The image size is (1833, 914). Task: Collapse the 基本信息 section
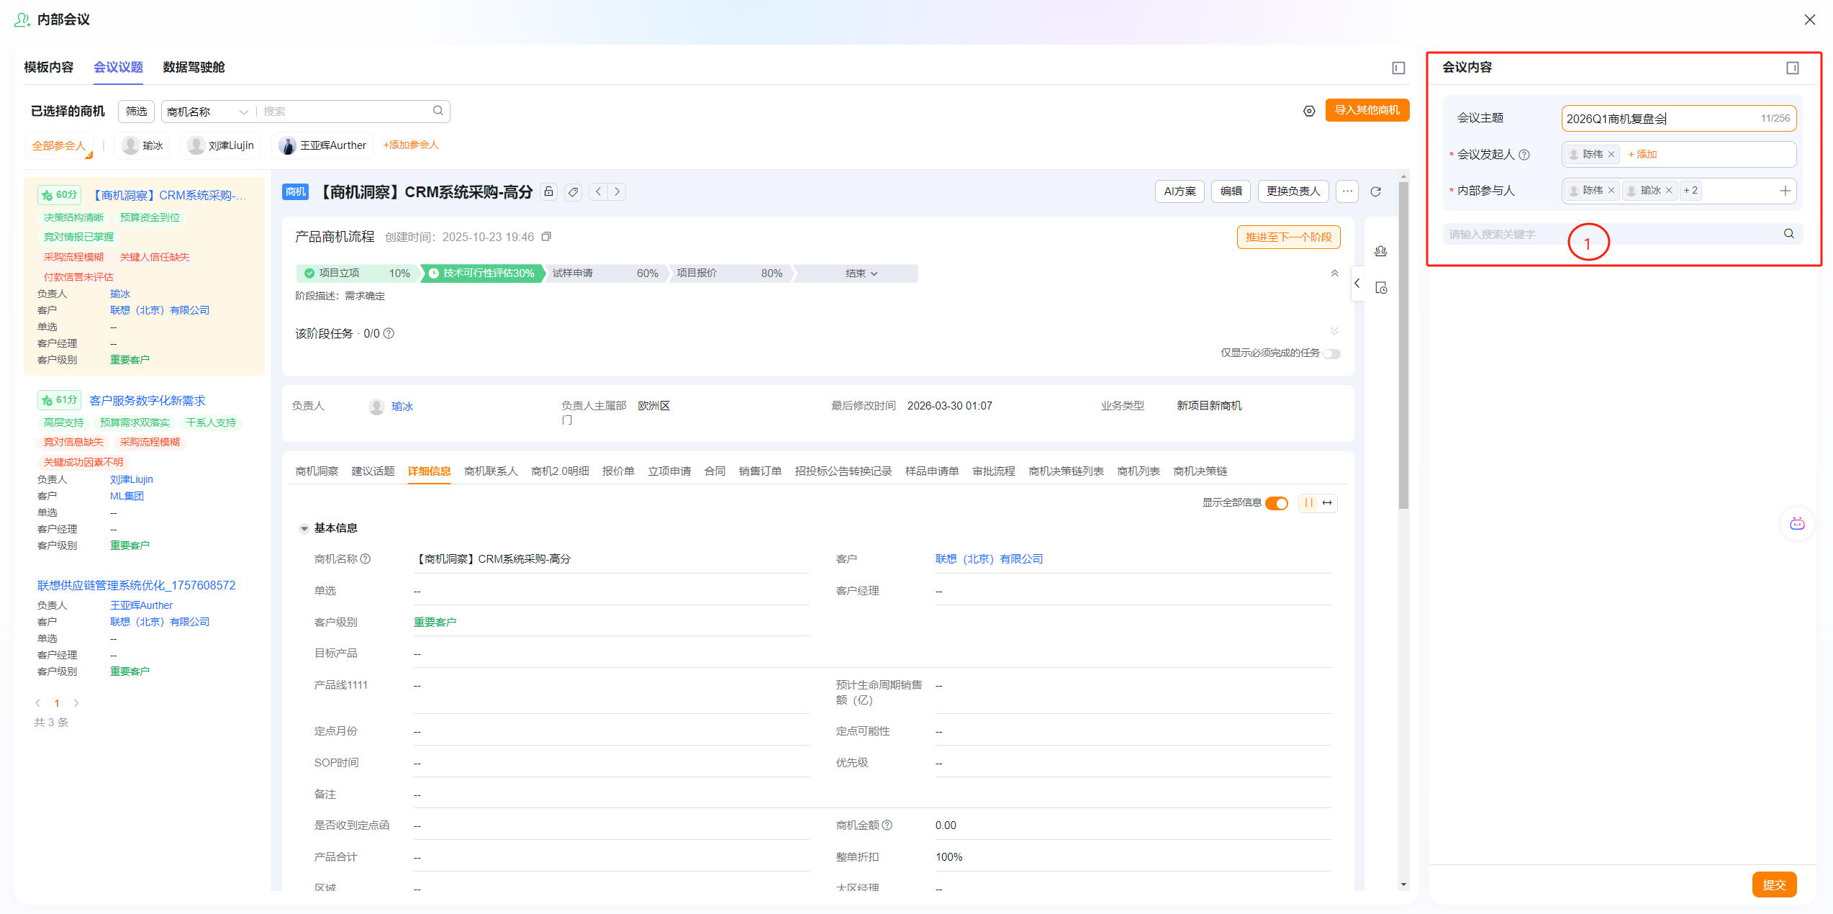[x=304, y=528]
